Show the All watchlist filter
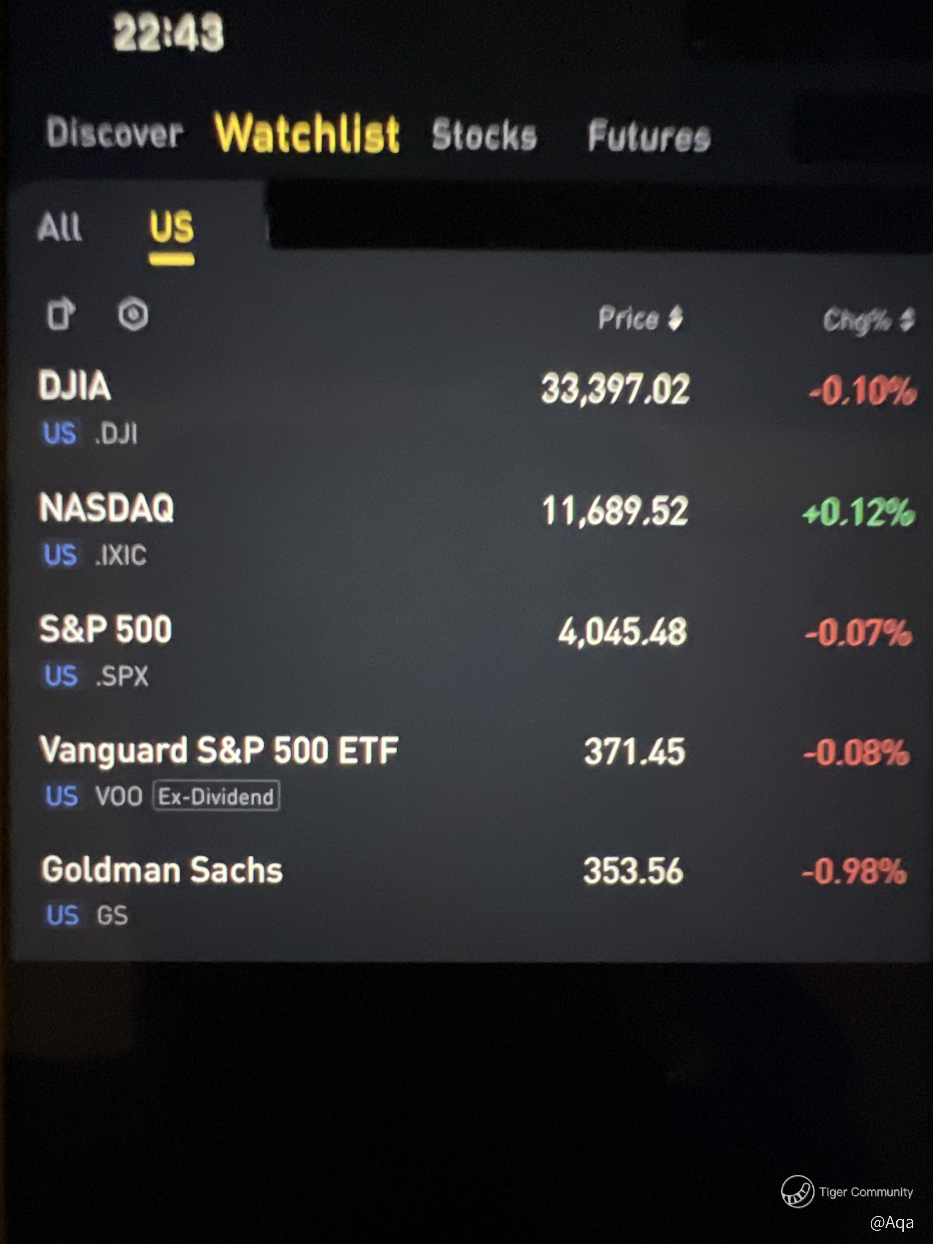Viewport: 933px width, 1244px height. click(x=60, y=227)
